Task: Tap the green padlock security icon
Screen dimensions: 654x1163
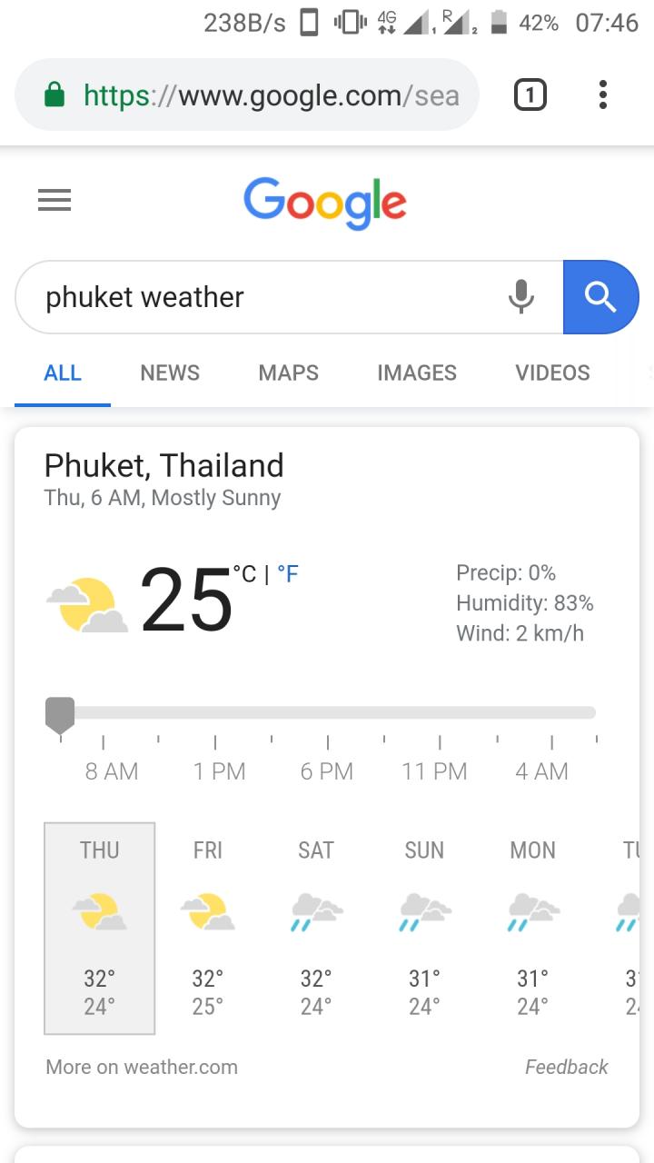Action: (x=54, y=94)
